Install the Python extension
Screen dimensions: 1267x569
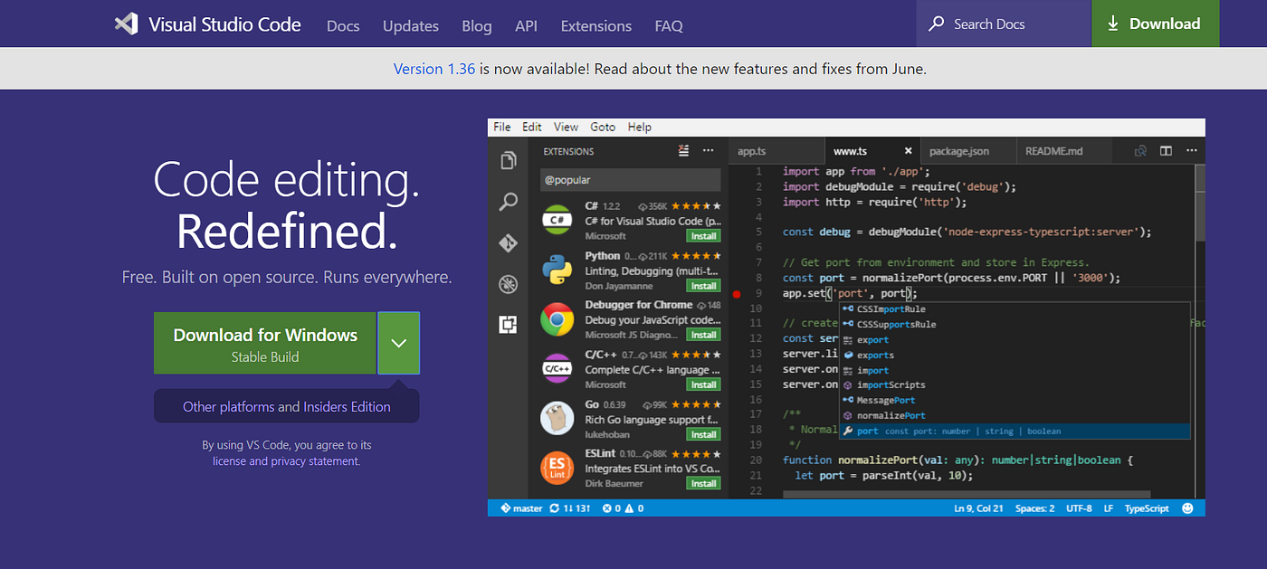click(x=703, y=285)
